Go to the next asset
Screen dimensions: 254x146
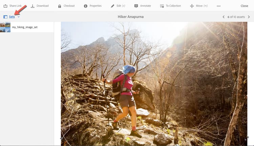tap(249, 17)
